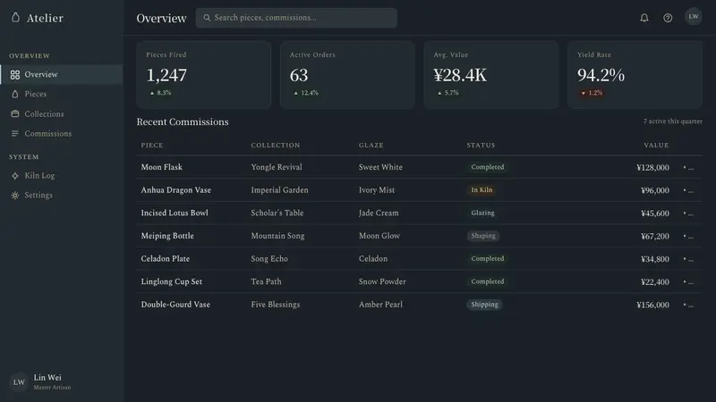
Task: Click the Collections box icon in sidebar
Action: point(15,113)
